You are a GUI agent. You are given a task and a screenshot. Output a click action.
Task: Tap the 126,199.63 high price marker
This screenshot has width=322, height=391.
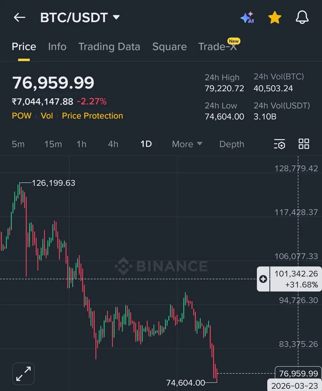[53, 183]
